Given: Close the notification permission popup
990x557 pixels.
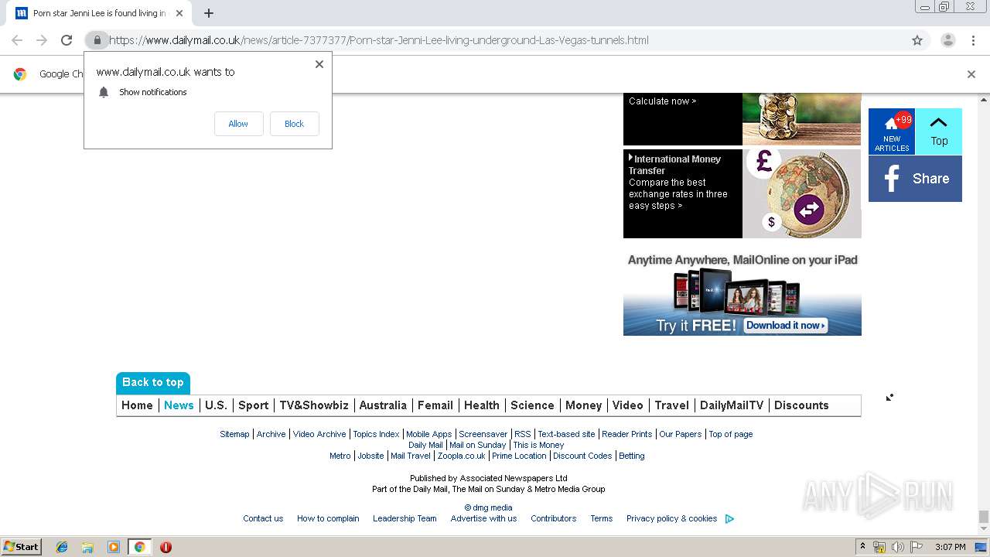Looking at the screenshot, I should (319, 64).
